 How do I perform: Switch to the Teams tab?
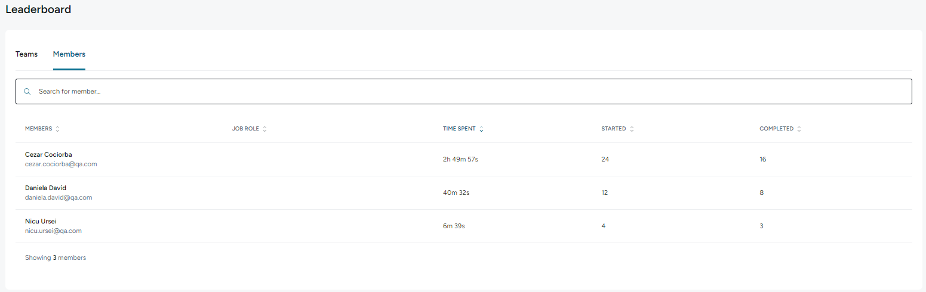pos(26,54)
